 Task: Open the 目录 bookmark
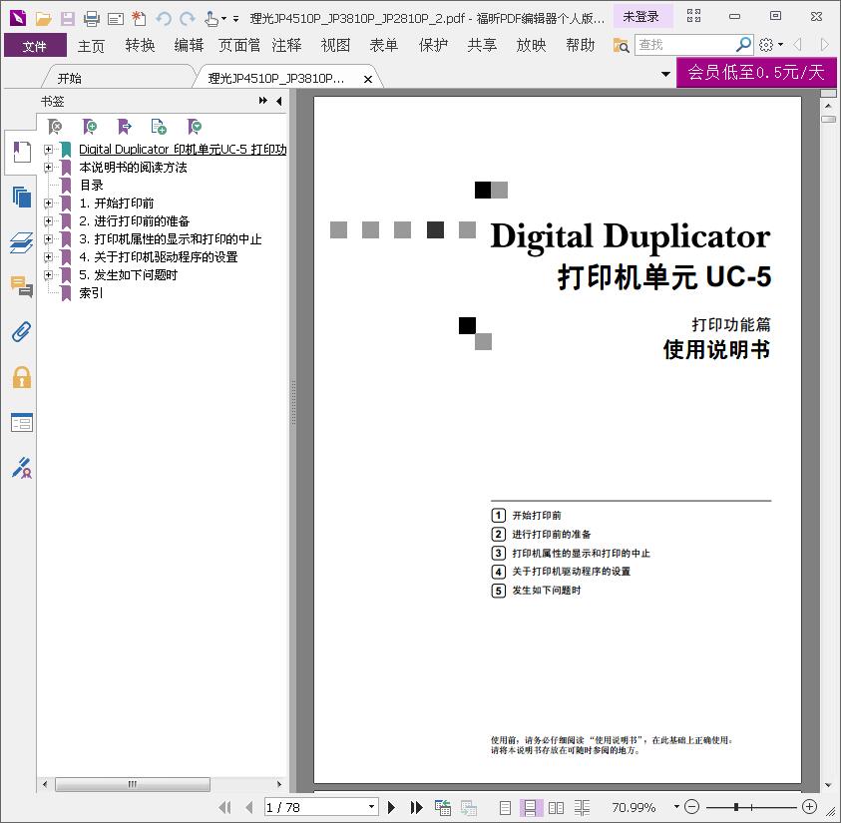click(92, 185)
